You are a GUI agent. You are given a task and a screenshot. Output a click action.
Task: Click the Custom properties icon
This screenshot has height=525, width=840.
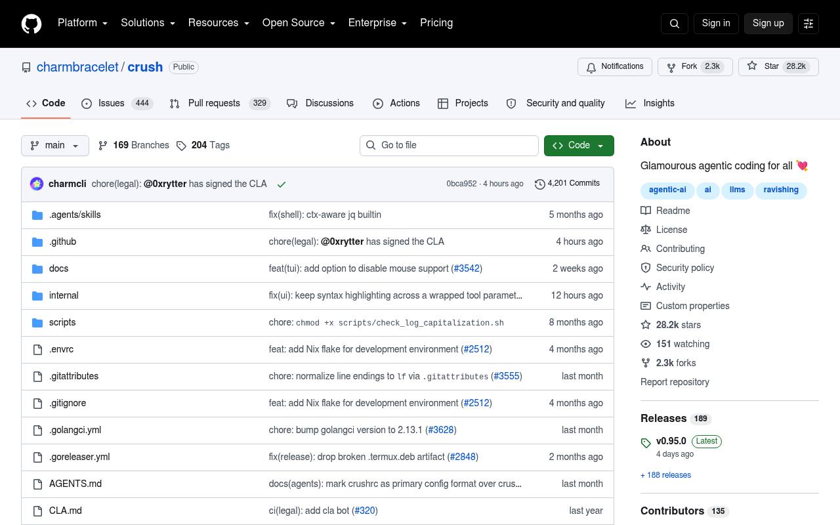tap(646, 306)
